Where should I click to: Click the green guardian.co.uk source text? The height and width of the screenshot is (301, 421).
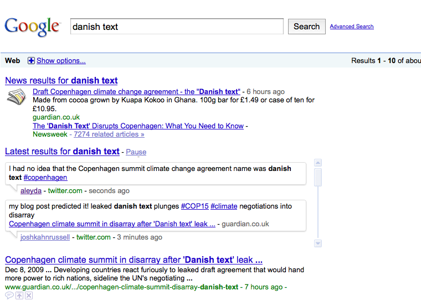coord(56,117)
